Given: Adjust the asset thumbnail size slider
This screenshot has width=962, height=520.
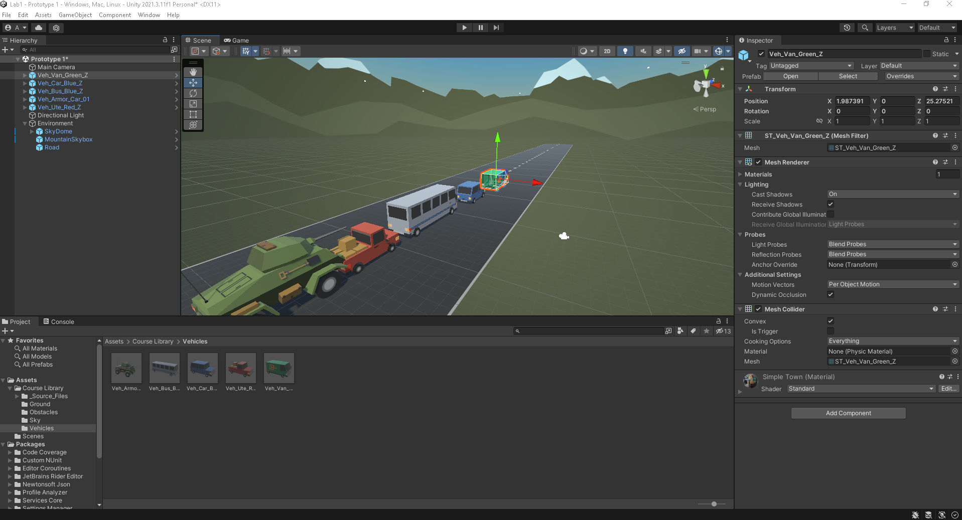Looking at the screenshot, I should 714,504.
